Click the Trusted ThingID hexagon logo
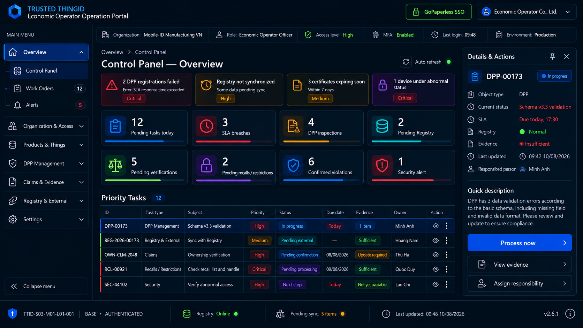This screenshot has height=328, width=583. [15, 12]
